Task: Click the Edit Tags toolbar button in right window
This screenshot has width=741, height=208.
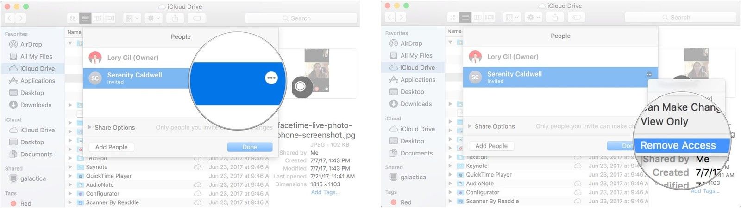Action: click(577, 17)
